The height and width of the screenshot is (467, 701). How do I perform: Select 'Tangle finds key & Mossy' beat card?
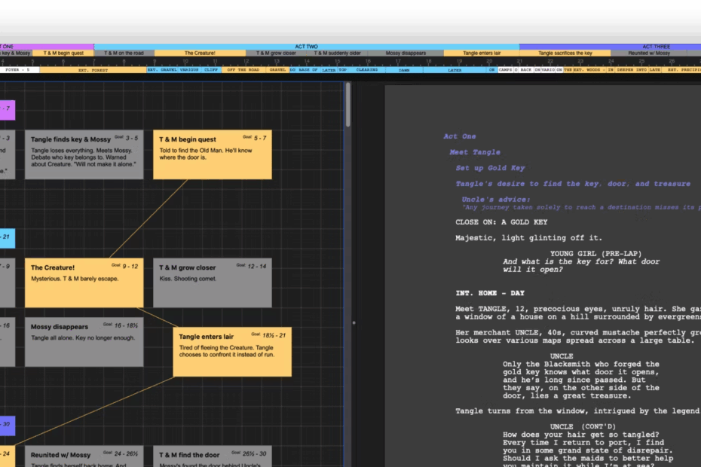point(84,154)
